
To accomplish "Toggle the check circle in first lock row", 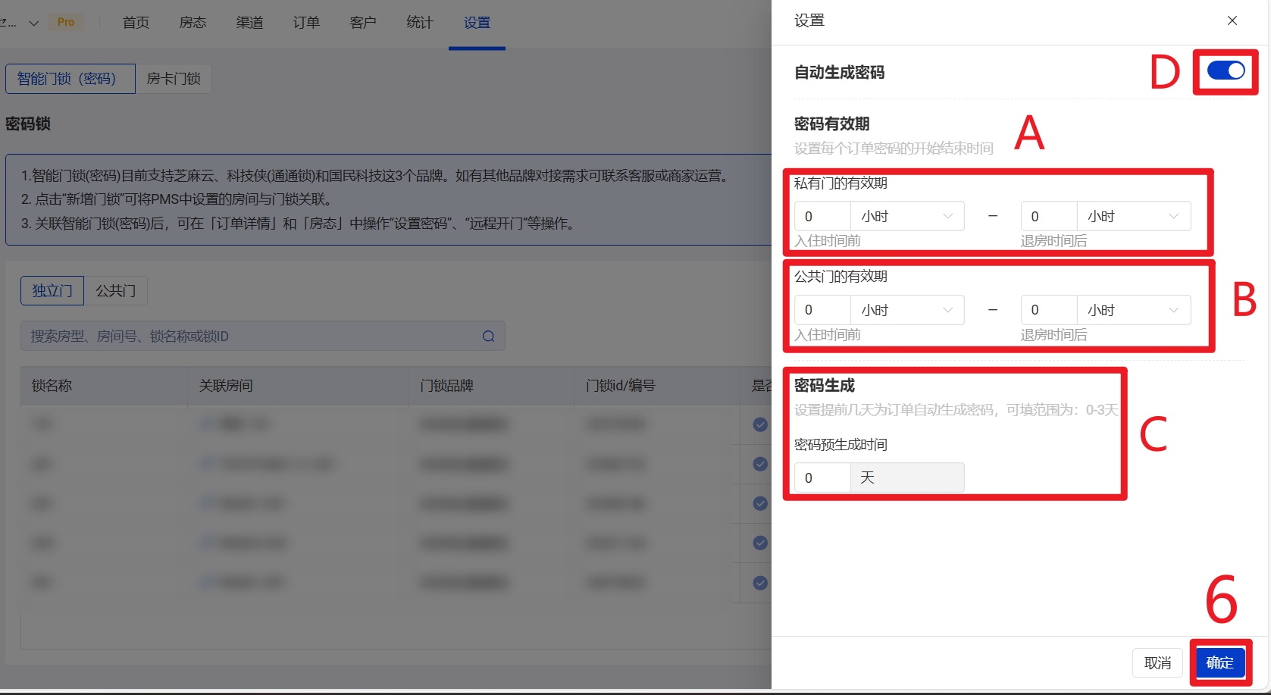I will click(x=760, y=424).
